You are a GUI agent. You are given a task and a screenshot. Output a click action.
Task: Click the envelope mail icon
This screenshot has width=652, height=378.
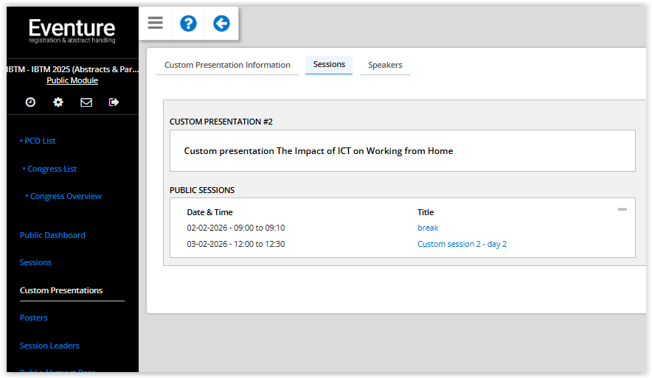coord(86,102)
